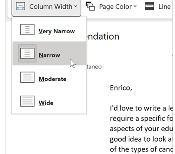The height and width of the screenshot is (154, 175).
Task: Choose Wide column width option
Action: [x=49, y=101]
